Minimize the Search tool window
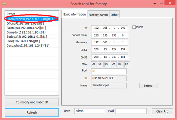Image resolution: width=177 pixels, height=120 pixels. tap(155, 3)
